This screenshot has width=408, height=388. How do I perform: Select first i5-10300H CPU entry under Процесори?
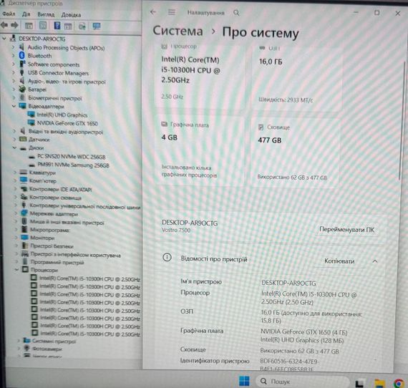(89, 278)
